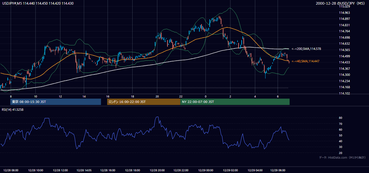Click bottom time label 12/28 10:00
369x173 pixels.
(x=36, y=170)
